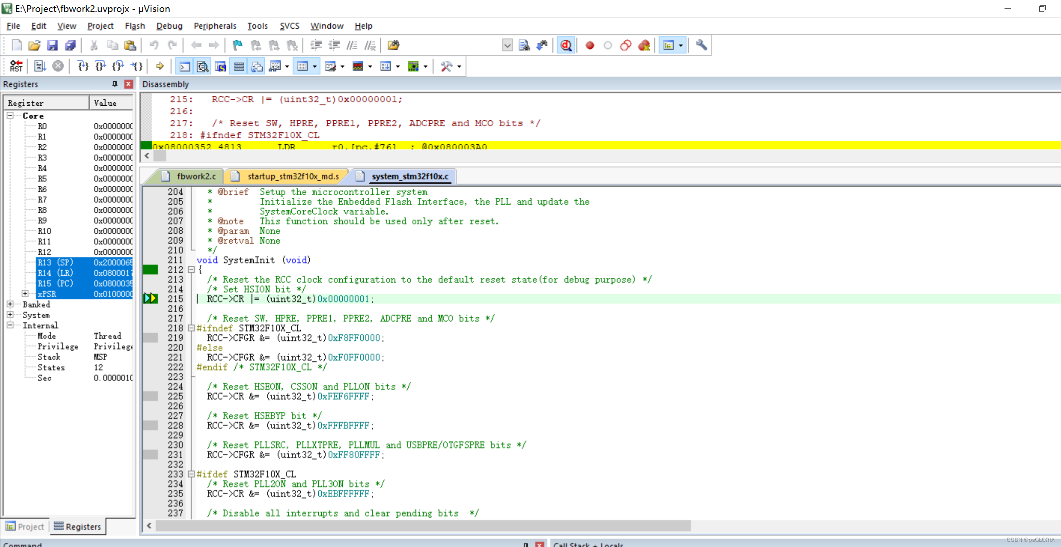The width and height of the screenshot is (1061, 547).
Task: Open the Command Window
Action: (x=184, y=66)
